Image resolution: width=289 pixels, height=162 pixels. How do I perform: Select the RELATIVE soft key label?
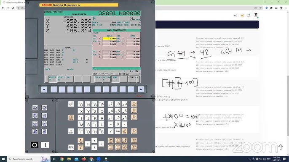(61, 79)
